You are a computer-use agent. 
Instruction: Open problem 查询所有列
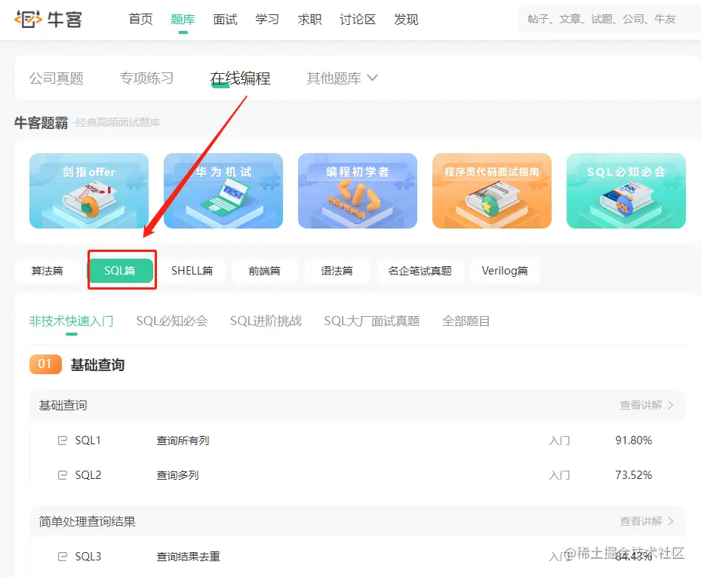[x=183, y=440]
